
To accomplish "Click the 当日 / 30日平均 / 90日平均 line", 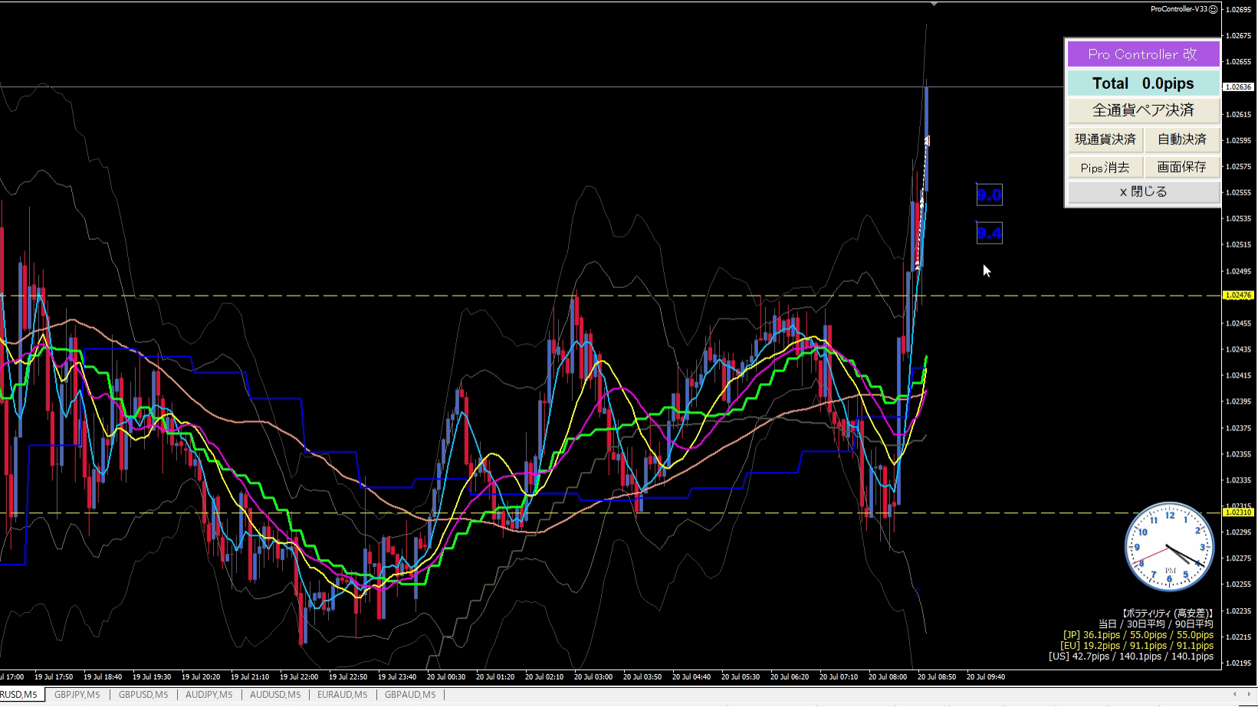I will (x=1156, y=624).
